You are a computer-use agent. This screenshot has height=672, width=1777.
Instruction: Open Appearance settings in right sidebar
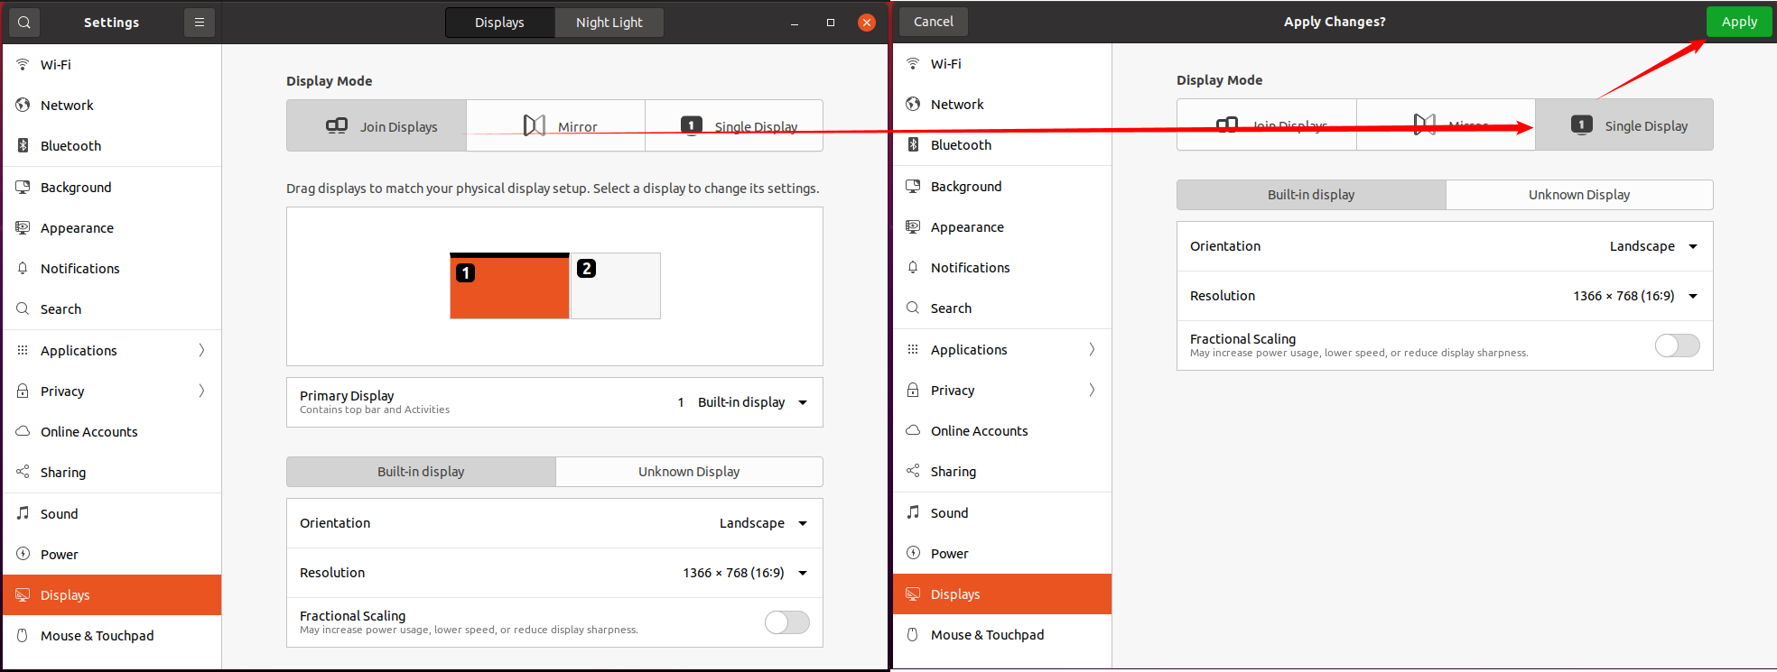pyautogui.click(x=1002, y=227)
